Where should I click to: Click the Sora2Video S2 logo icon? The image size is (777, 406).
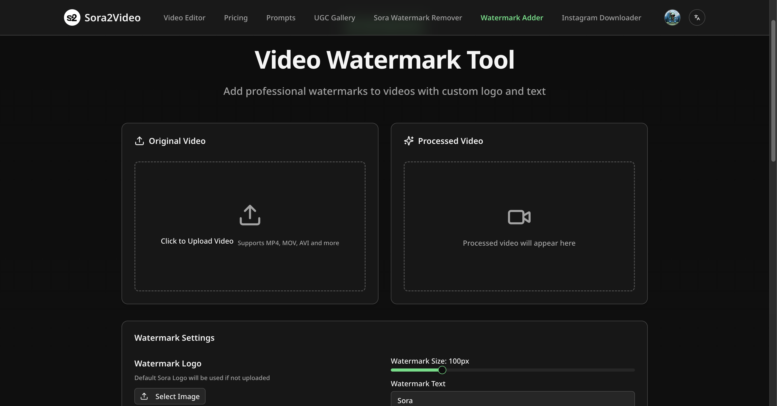pyautogui.click(x=72, y=17)
